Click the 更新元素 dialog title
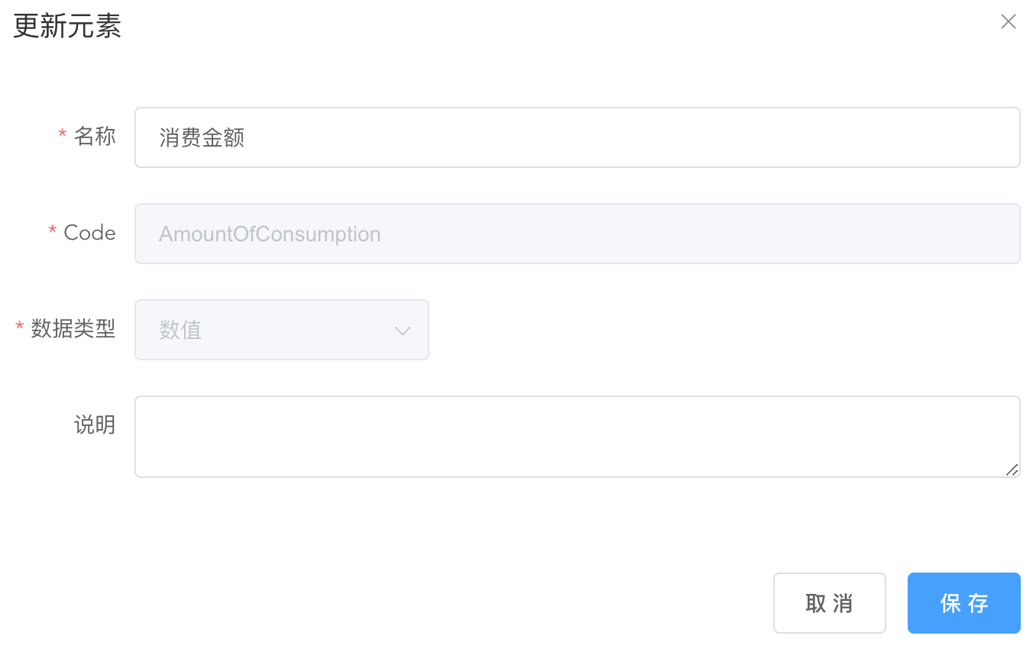The height and width of the screenshot is (655, 1033). [x=66, y=25]
